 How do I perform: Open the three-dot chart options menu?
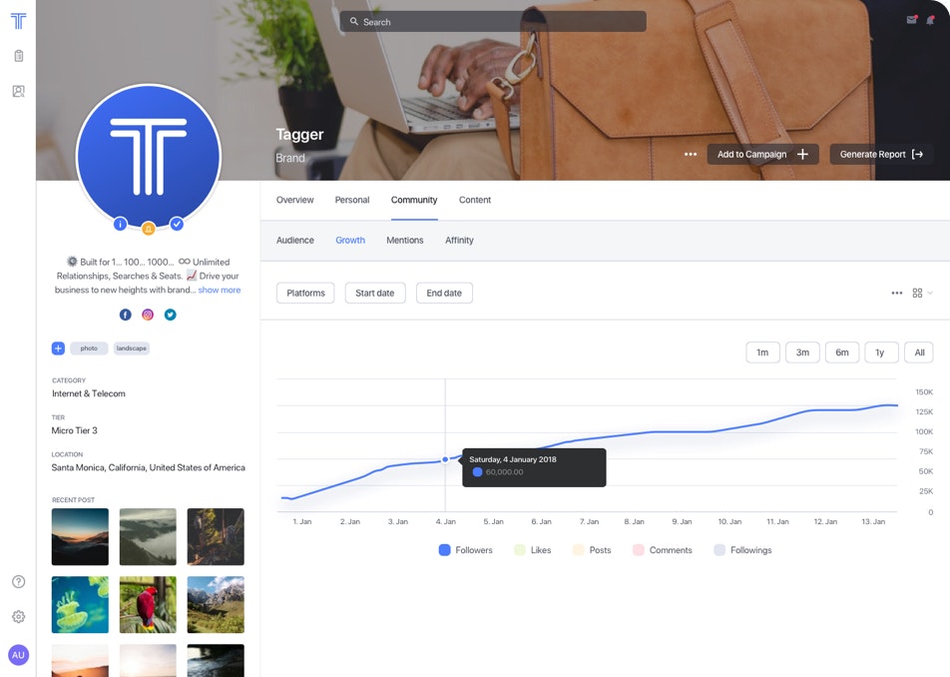897,294
